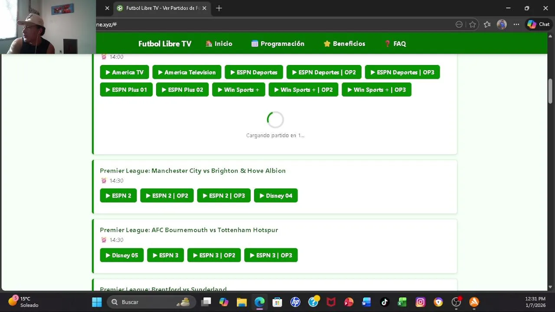This screenshot has width=555, height=312.
Task: Open File Explorer from the taskbar
Action: [x=242, y=302]
